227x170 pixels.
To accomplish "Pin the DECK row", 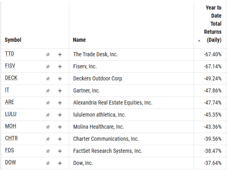I will pos(48,79).
